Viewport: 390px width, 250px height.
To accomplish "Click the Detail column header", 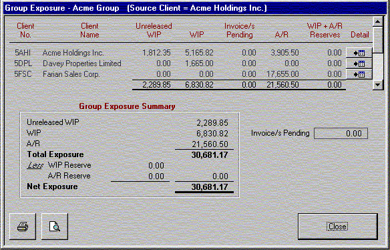I will [x=360, y=35].
